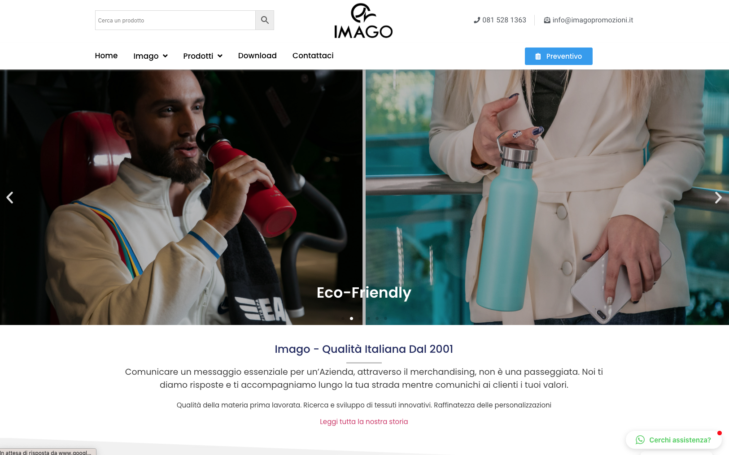Select the first carousel pagination dot

(x=343, y=318)
